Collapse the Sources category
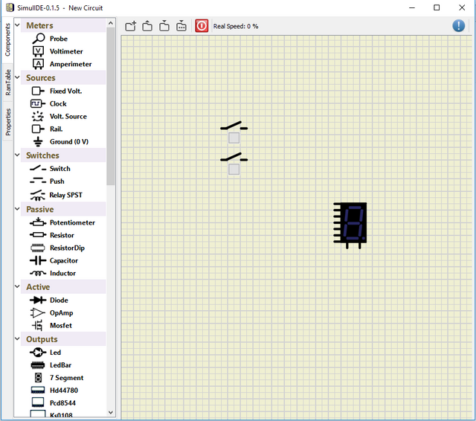476x421 pixels. [x=17, y=77]
